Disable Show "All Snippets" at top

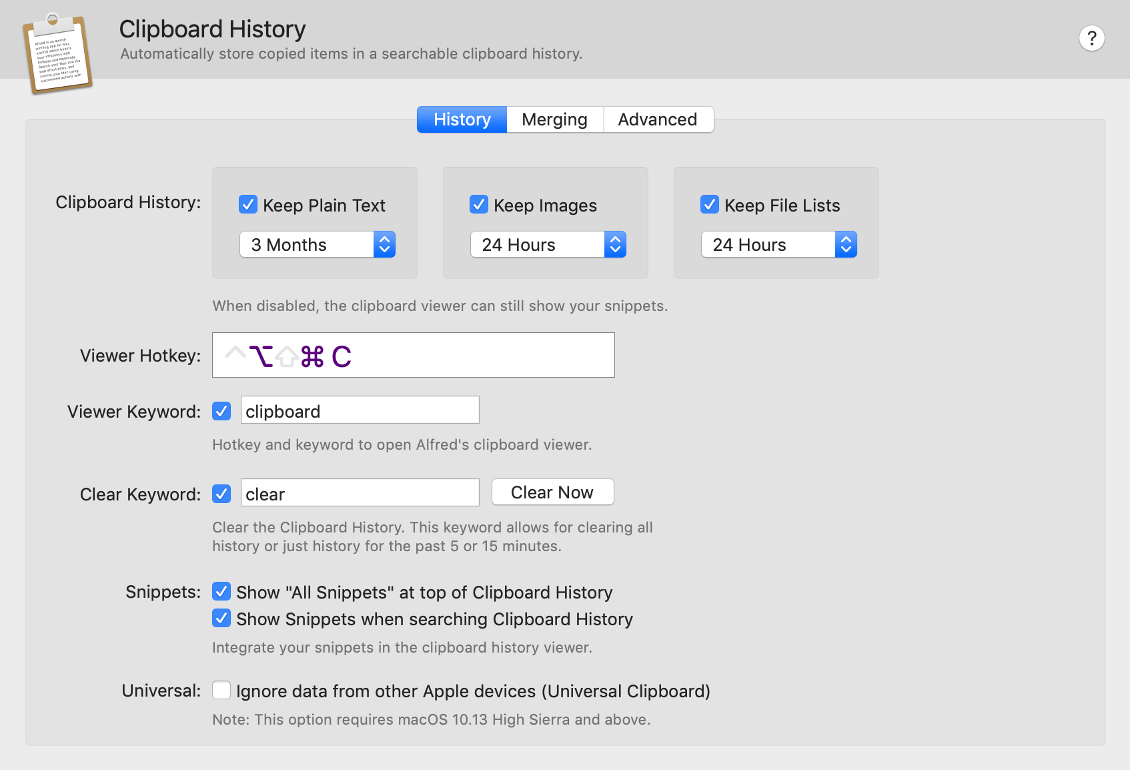click(x=221, y=592)
